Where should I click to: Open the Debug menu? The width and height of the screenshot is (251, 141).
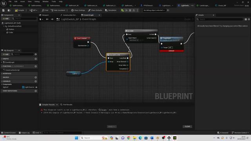[x=37, y=2]
